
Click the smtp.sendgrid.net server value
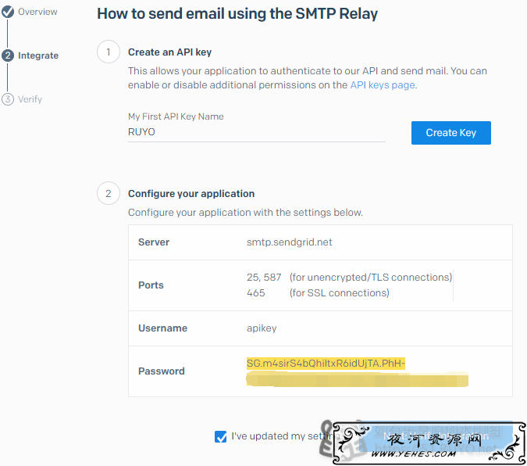point(290,242)
